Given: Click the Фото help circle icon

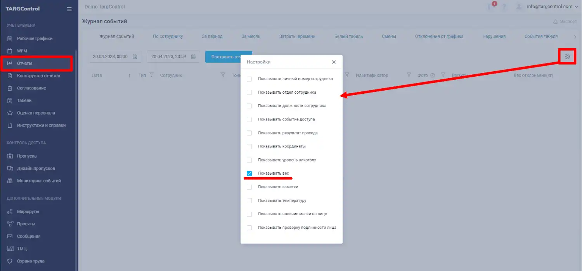Looking at the screenshot, I should click(x=432, y=75).
